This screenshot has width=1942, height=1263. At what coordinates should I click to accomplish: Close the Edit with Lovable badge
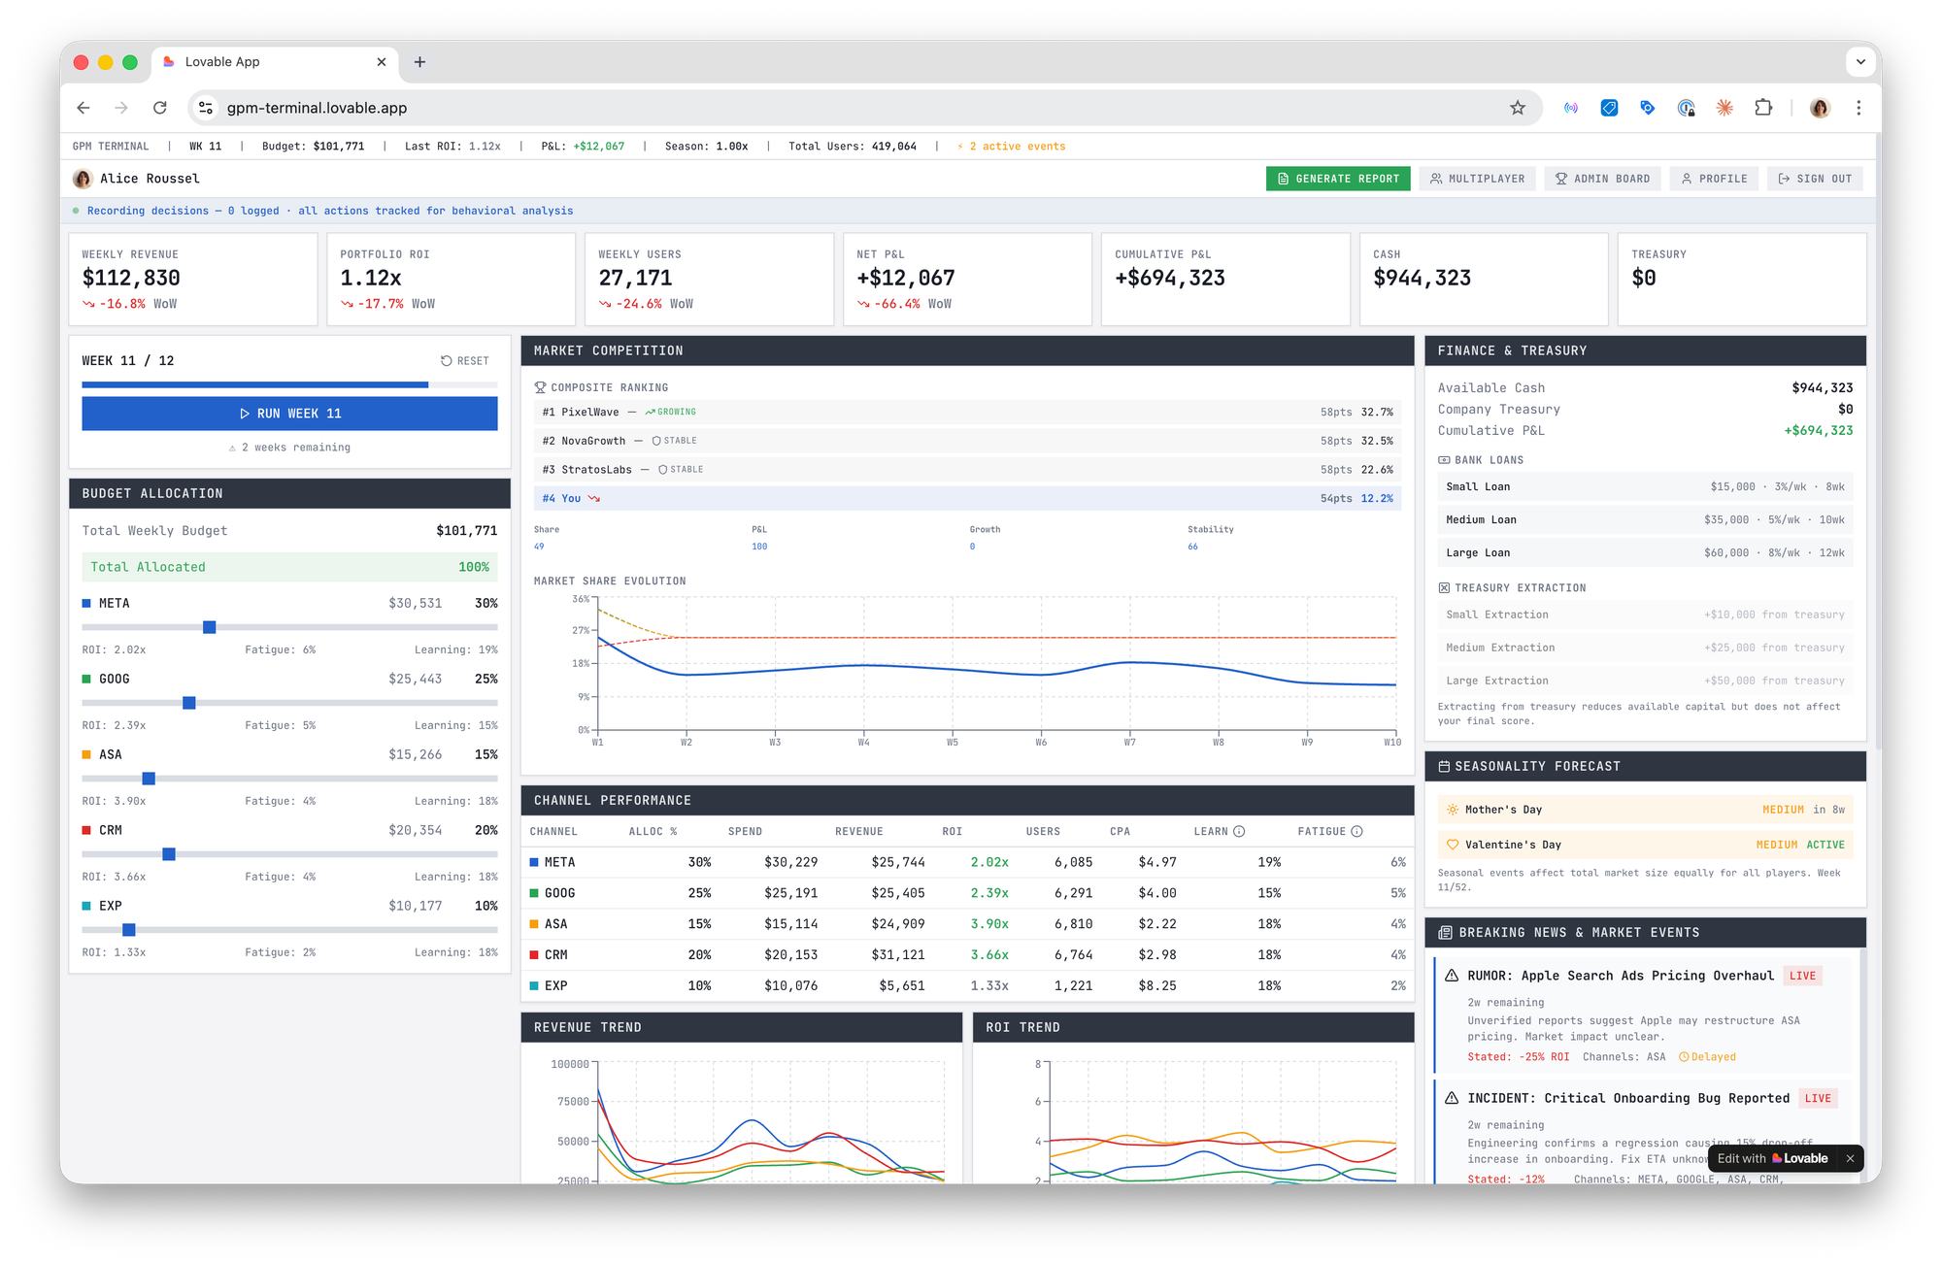tap(1850, 1158)
